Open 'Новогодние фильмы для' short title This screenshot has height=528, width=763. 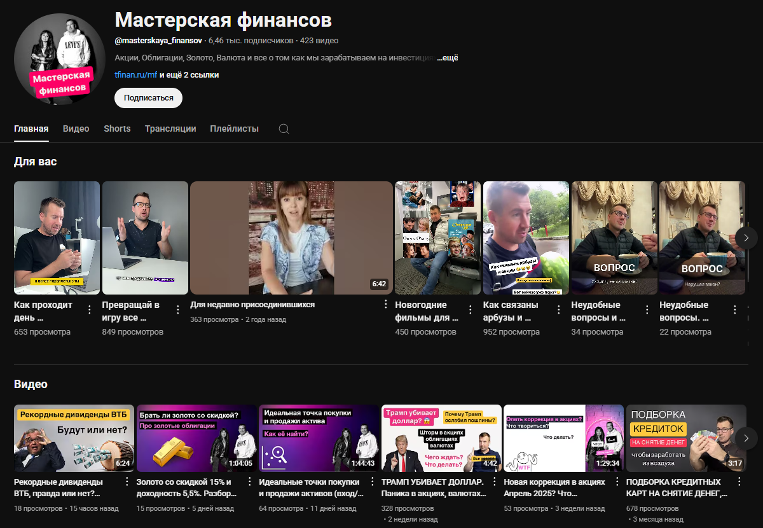click(427, 310)
